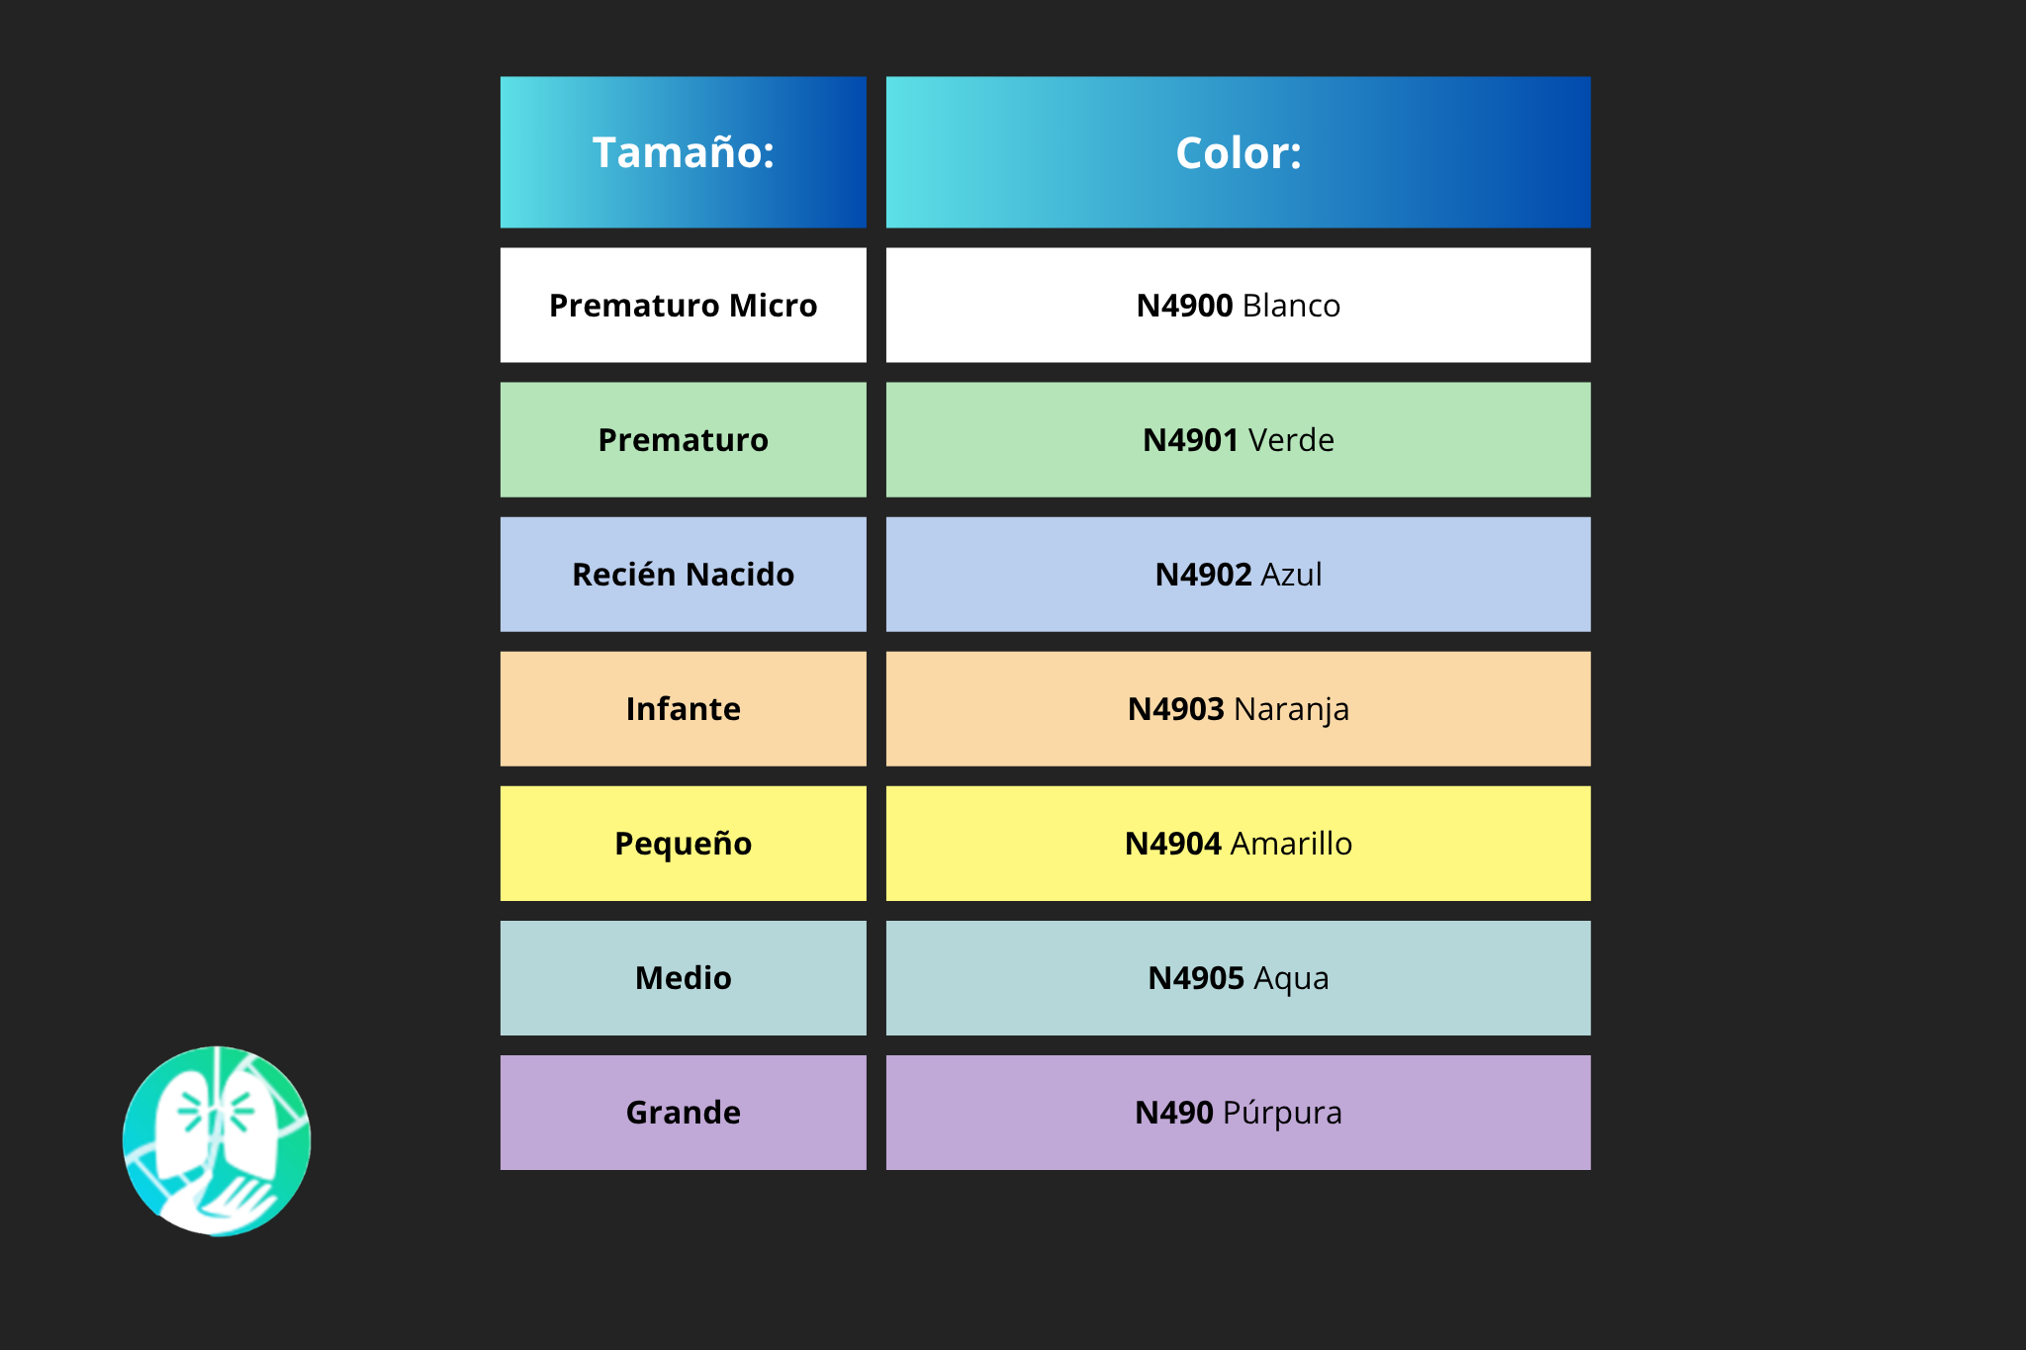The height and width of the screenshot is (1350, 2026).
Task: Select the purple Grande size cell
Action: (683, 1112)
